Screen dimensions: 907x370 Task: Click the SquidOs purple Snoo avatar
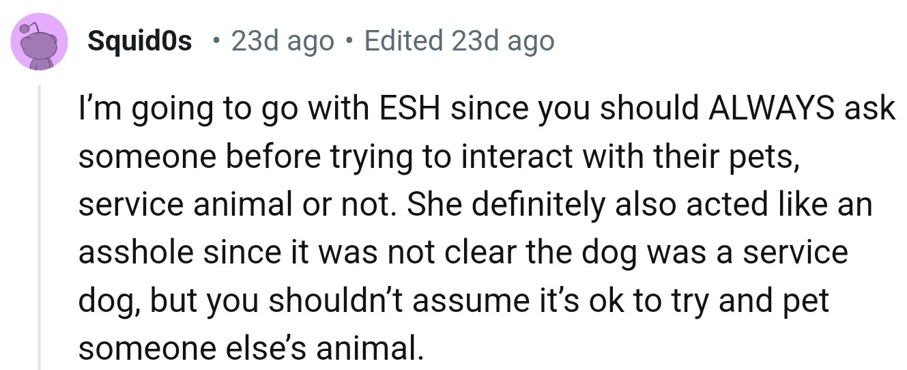(39, 42)
